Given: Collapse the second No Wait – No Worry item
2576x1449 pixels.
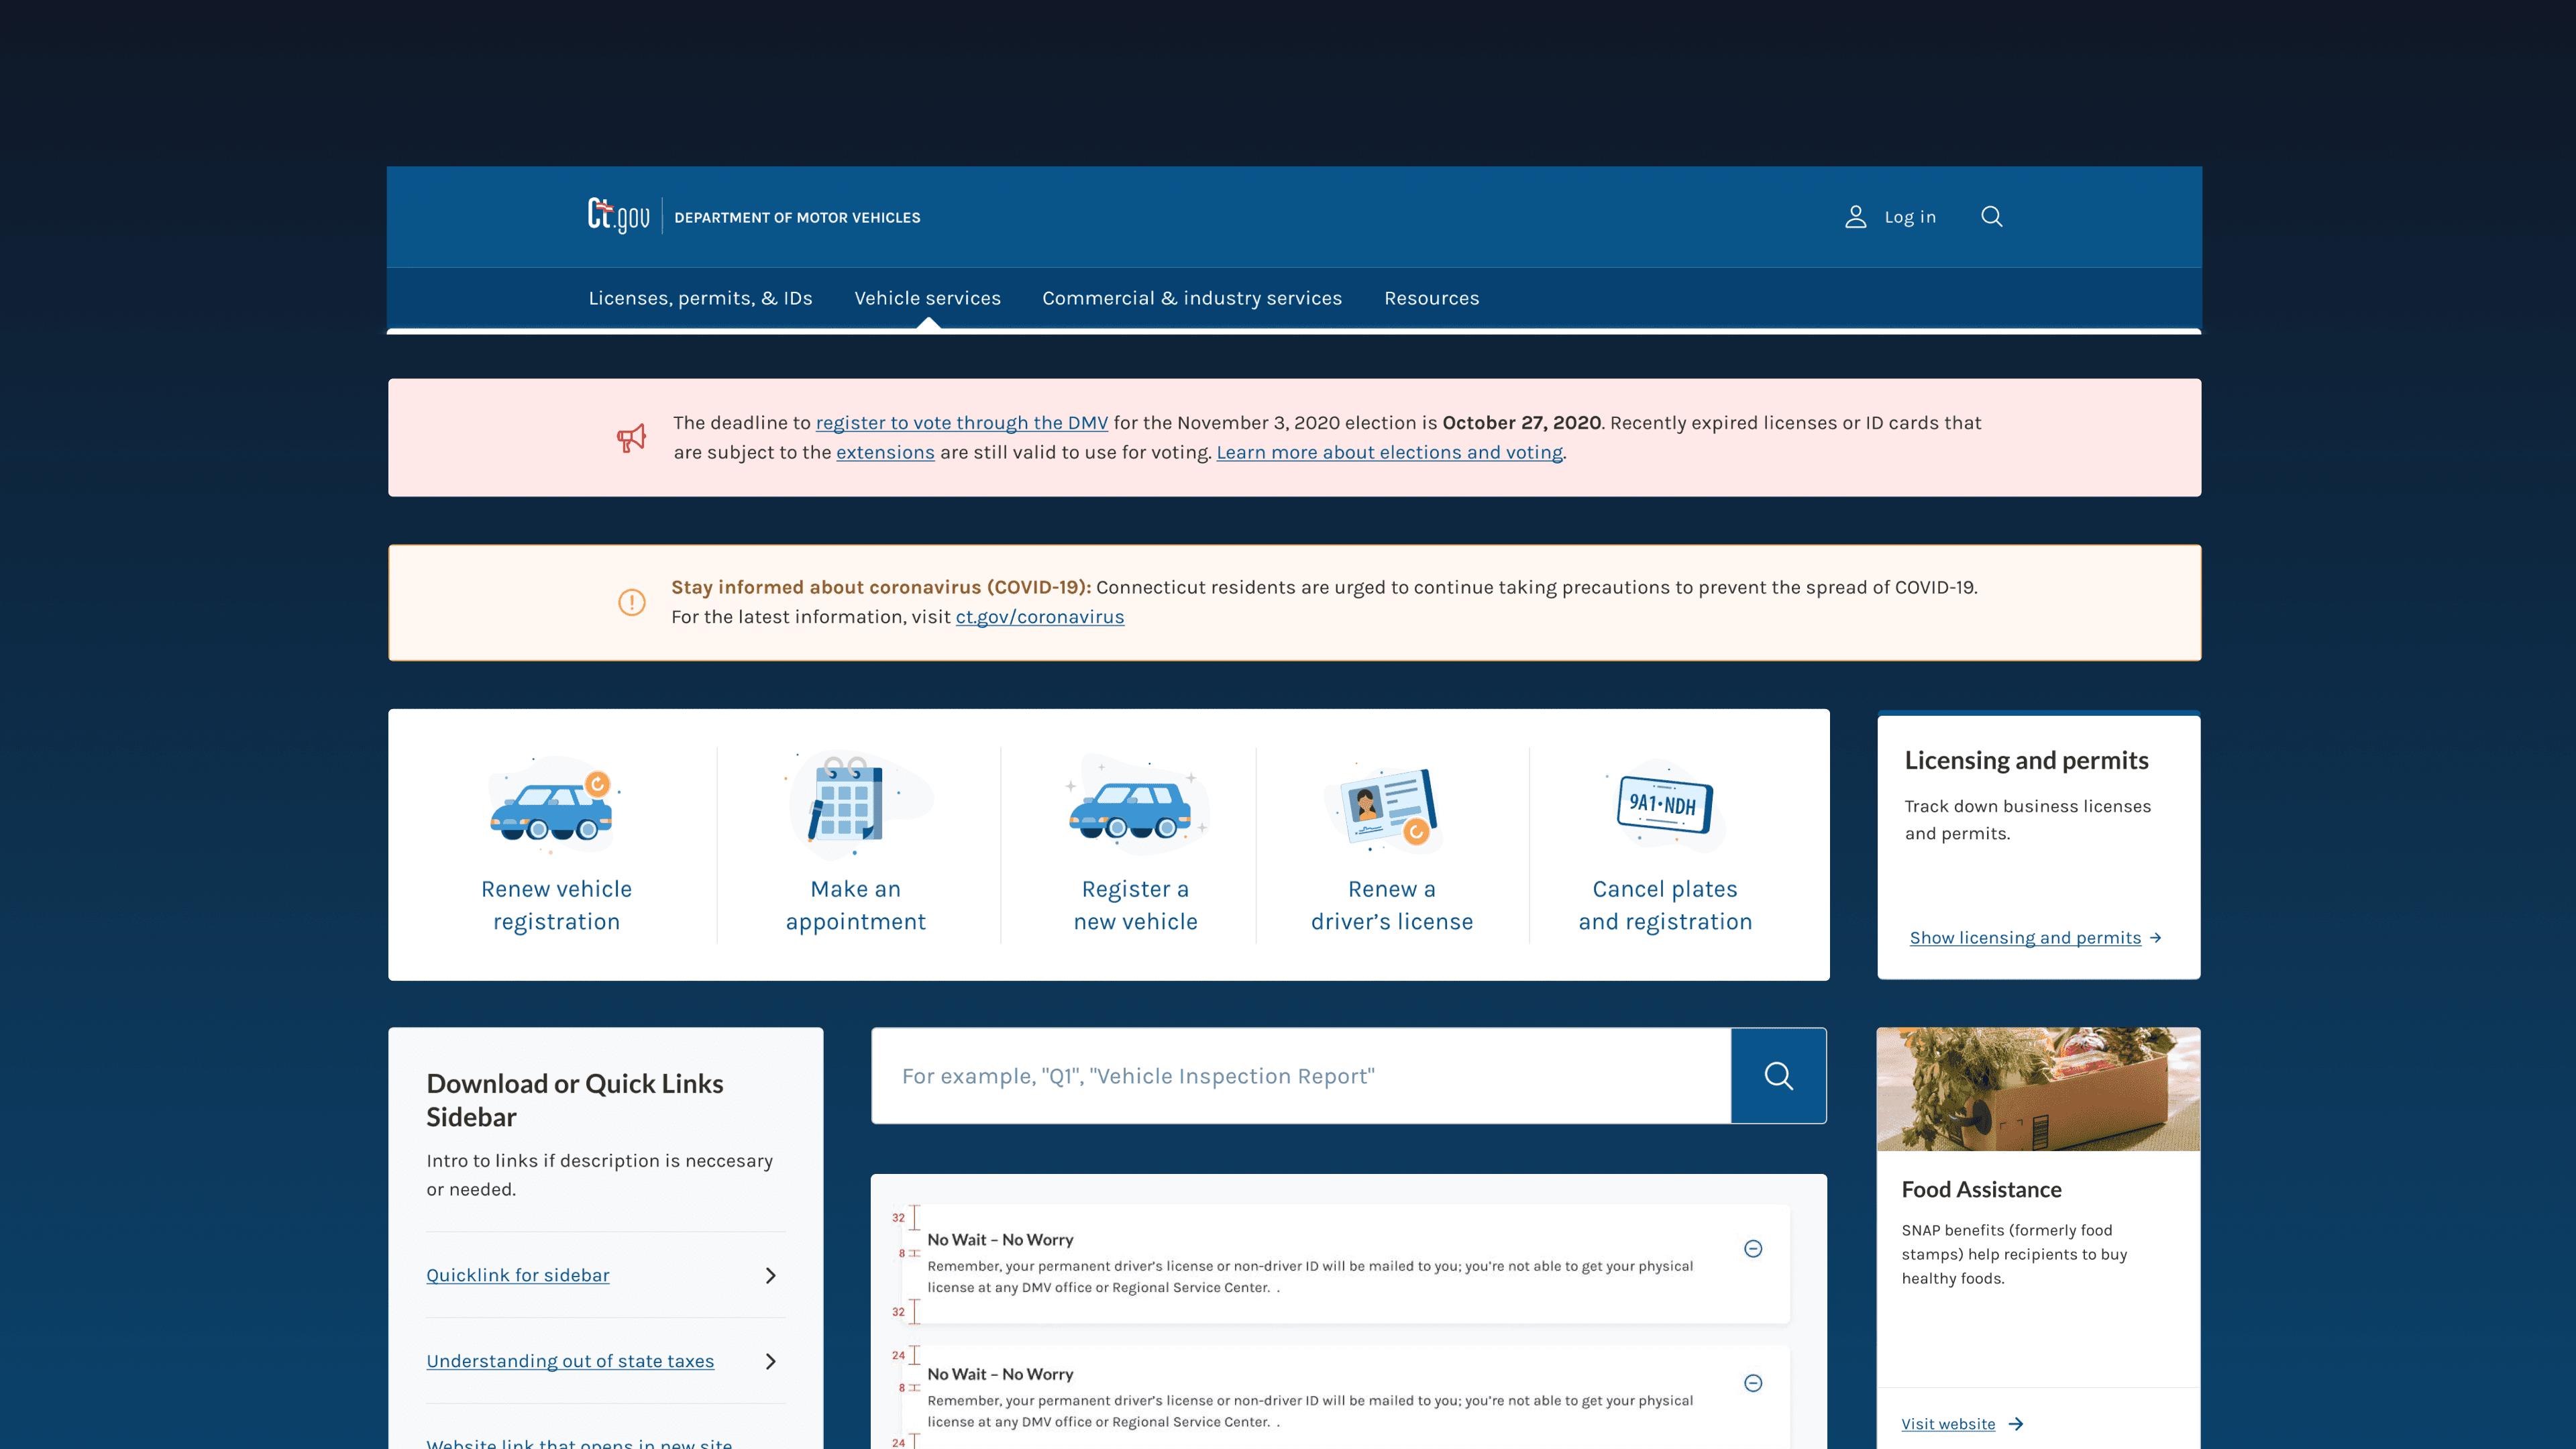Looking at the screenshot, I should (1753, 1383).
